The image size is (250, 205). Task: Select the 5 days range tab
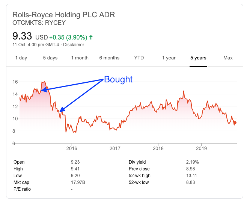click(50, 58)
